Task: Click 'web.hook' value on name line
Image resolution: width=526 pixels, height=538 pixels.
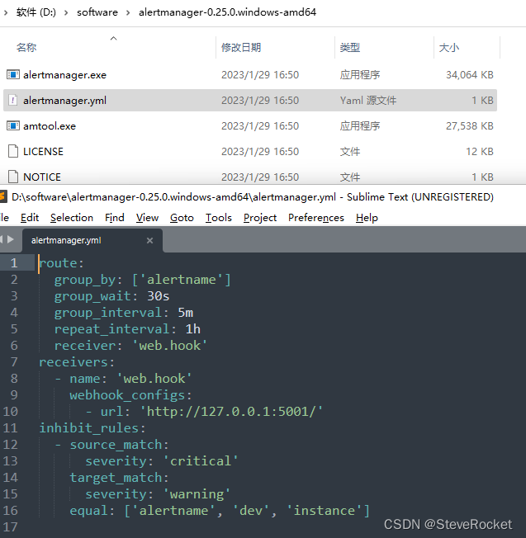Action: [154, 379]
